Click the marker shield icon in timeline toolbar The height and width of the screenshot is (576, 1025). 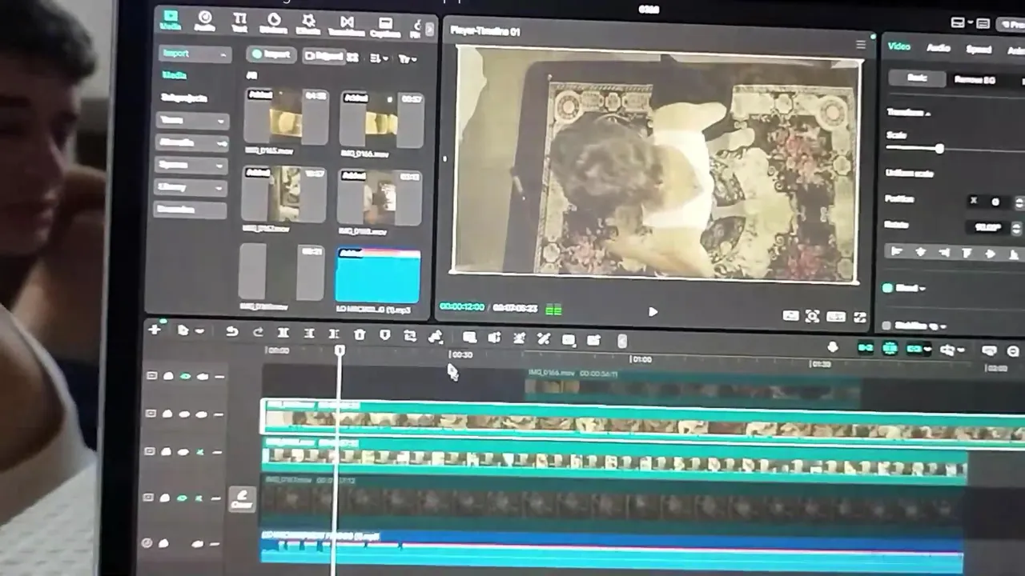pyautogui.click(x=384, y=336)
